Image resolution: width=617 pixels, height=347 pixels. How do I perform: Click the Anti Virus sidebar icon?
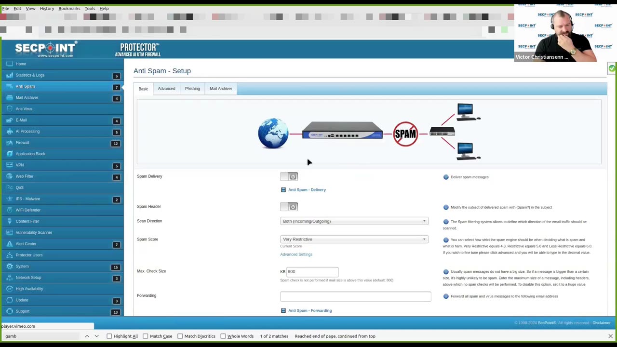point(10,109)
